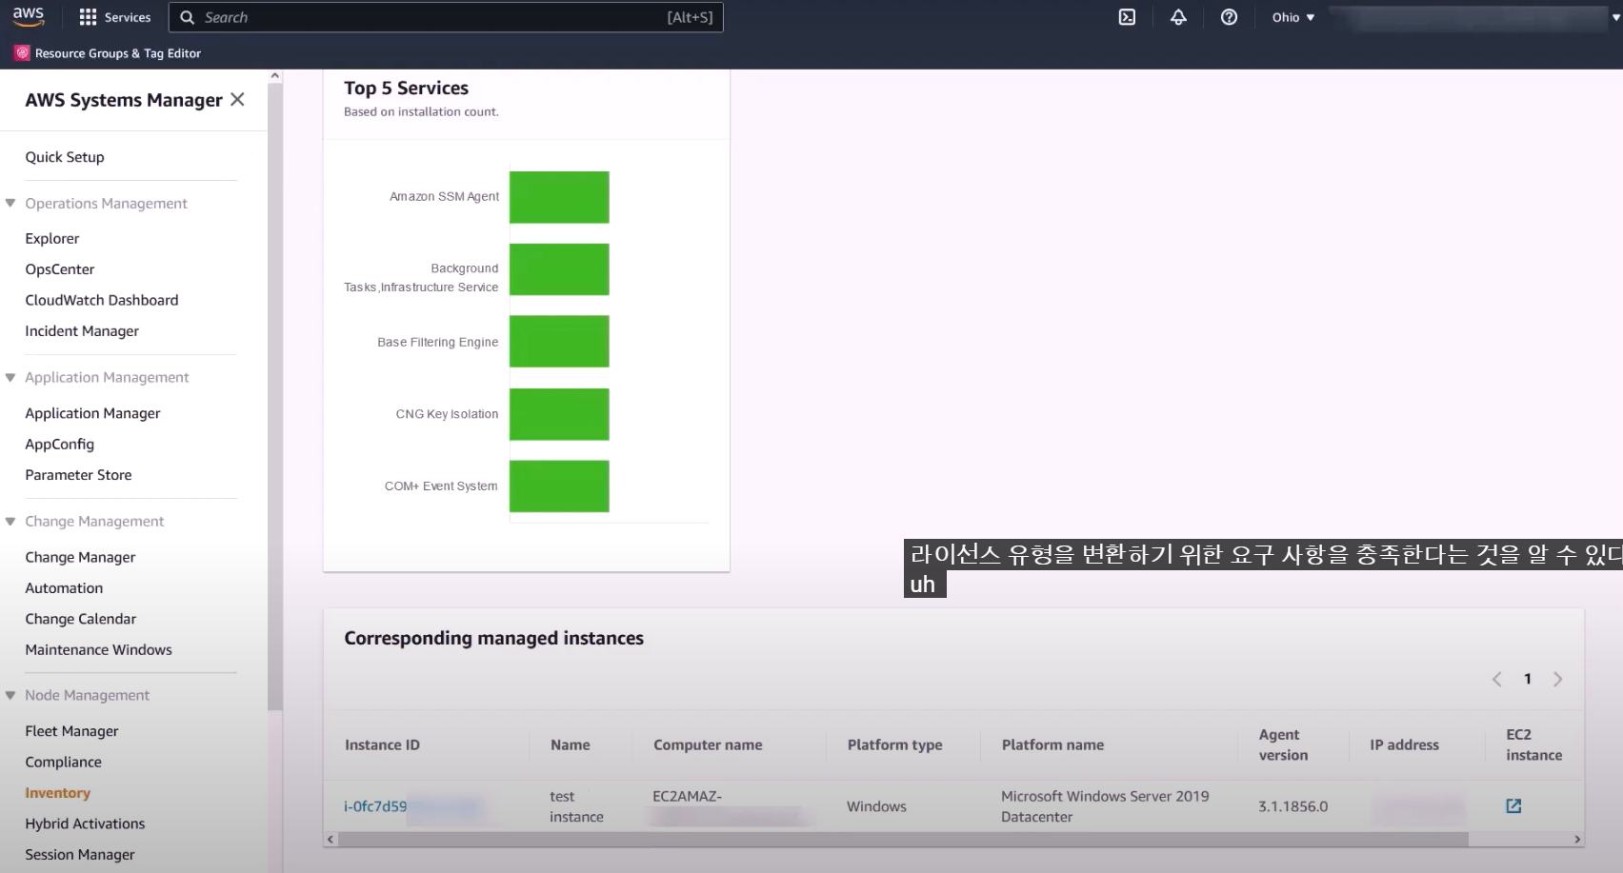Screen dimensions: 1623x873
Task: Focus the top Search field
Action: [x=446, y=17]
